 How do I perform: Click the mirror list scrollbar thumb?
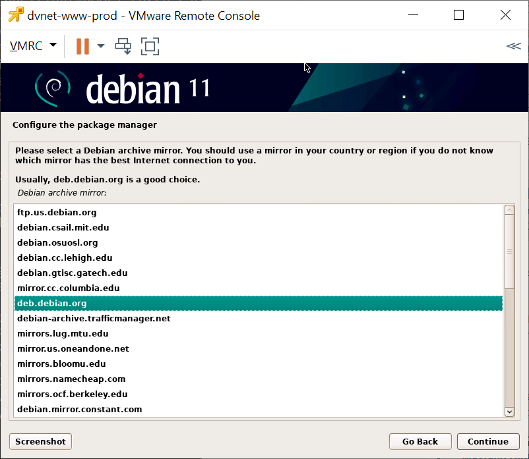coord(509,250)
